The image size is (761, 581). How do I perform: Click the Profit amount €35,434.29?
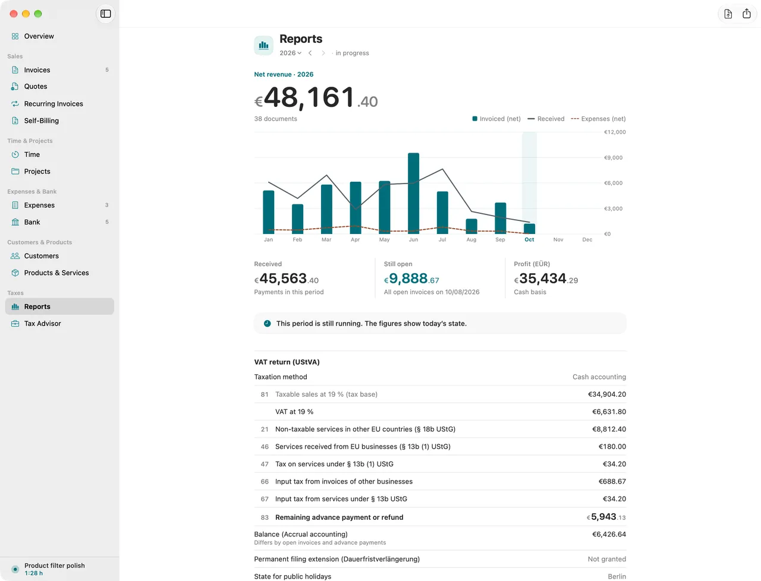tap(546, 279)
